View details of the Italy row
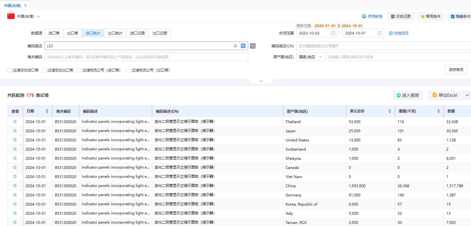The height and width of the screenshot is (226, 471). [x=15, y=213]
